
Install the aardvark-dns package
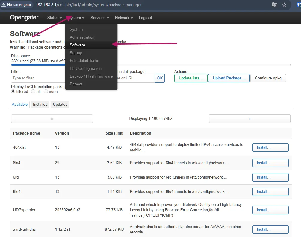(270, 229)
